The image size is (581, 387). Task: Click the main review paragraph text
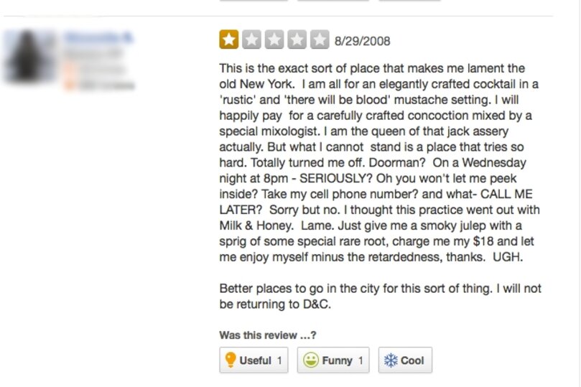tap(379, 162)
